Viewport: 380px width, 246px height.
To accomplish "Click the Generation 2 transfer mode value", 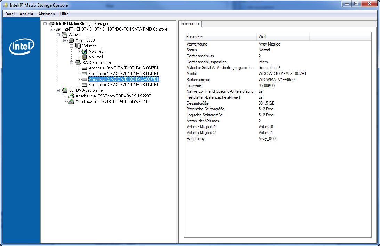I will pos(269,68).
